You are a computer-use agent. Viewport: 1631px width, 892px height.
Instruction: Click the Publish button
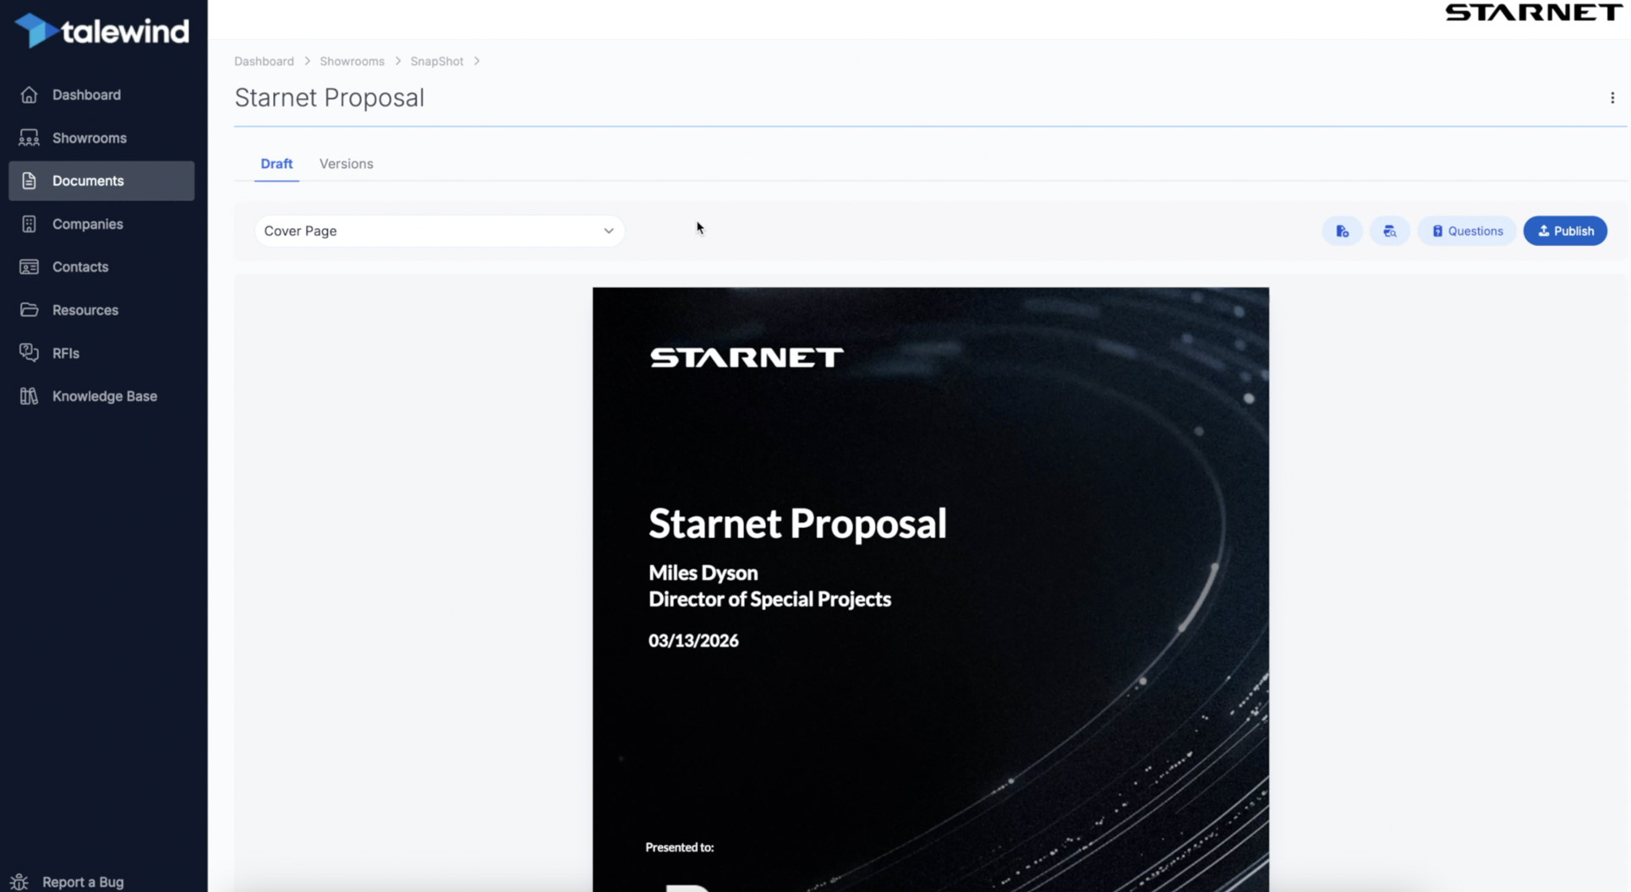click(x=1565, y=231)
